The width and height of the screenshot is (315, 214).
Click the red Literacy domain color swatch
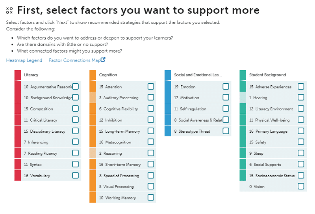(18, 75)
